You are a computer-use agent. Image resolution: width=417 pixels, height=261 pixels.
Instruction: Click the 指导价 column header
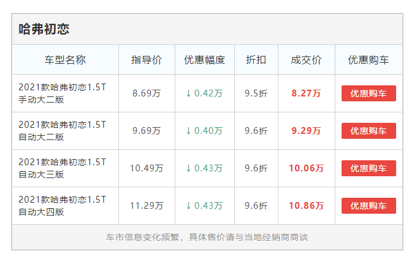[x=147, y=60]
